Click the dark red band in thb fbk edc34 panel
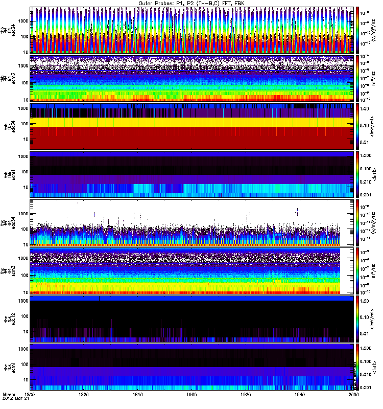383x409 pixels. click(x=192, y=138)
